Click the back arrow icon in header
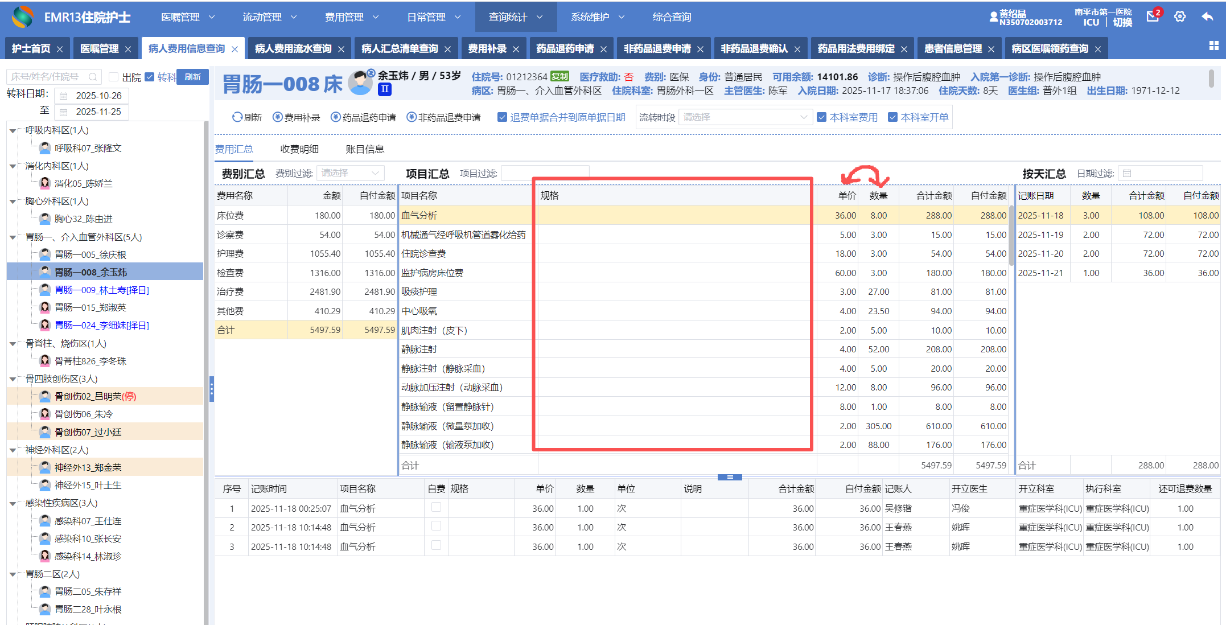Image resolution: width=1226 pixels, height=625 pixels. point(1207,17)
